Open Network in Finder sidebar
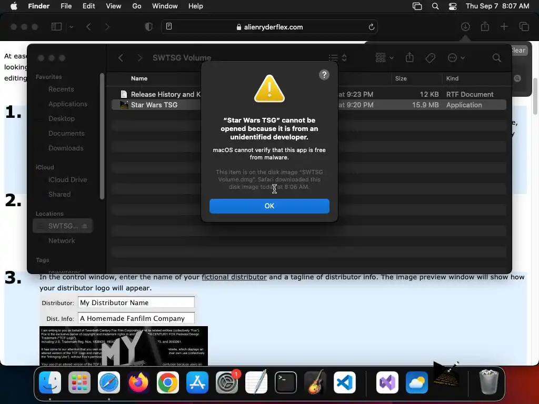539x404 pixels. (x=62, y=240)
